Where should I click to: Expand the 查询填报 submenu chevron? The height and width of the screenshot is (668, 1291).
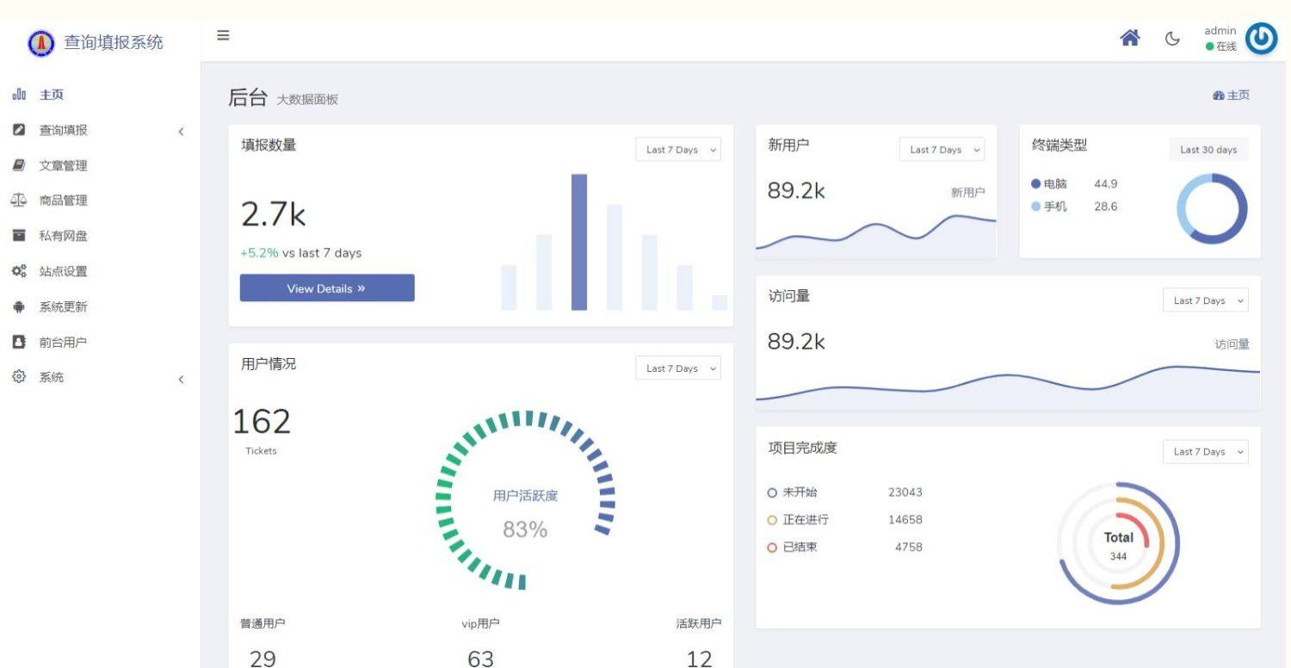click(181, 132)
